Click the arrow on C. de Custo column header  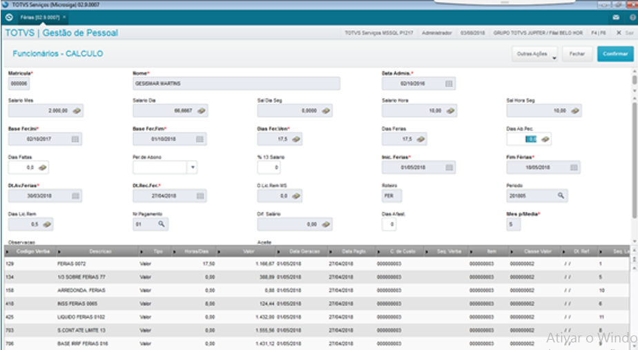point(378,252)
